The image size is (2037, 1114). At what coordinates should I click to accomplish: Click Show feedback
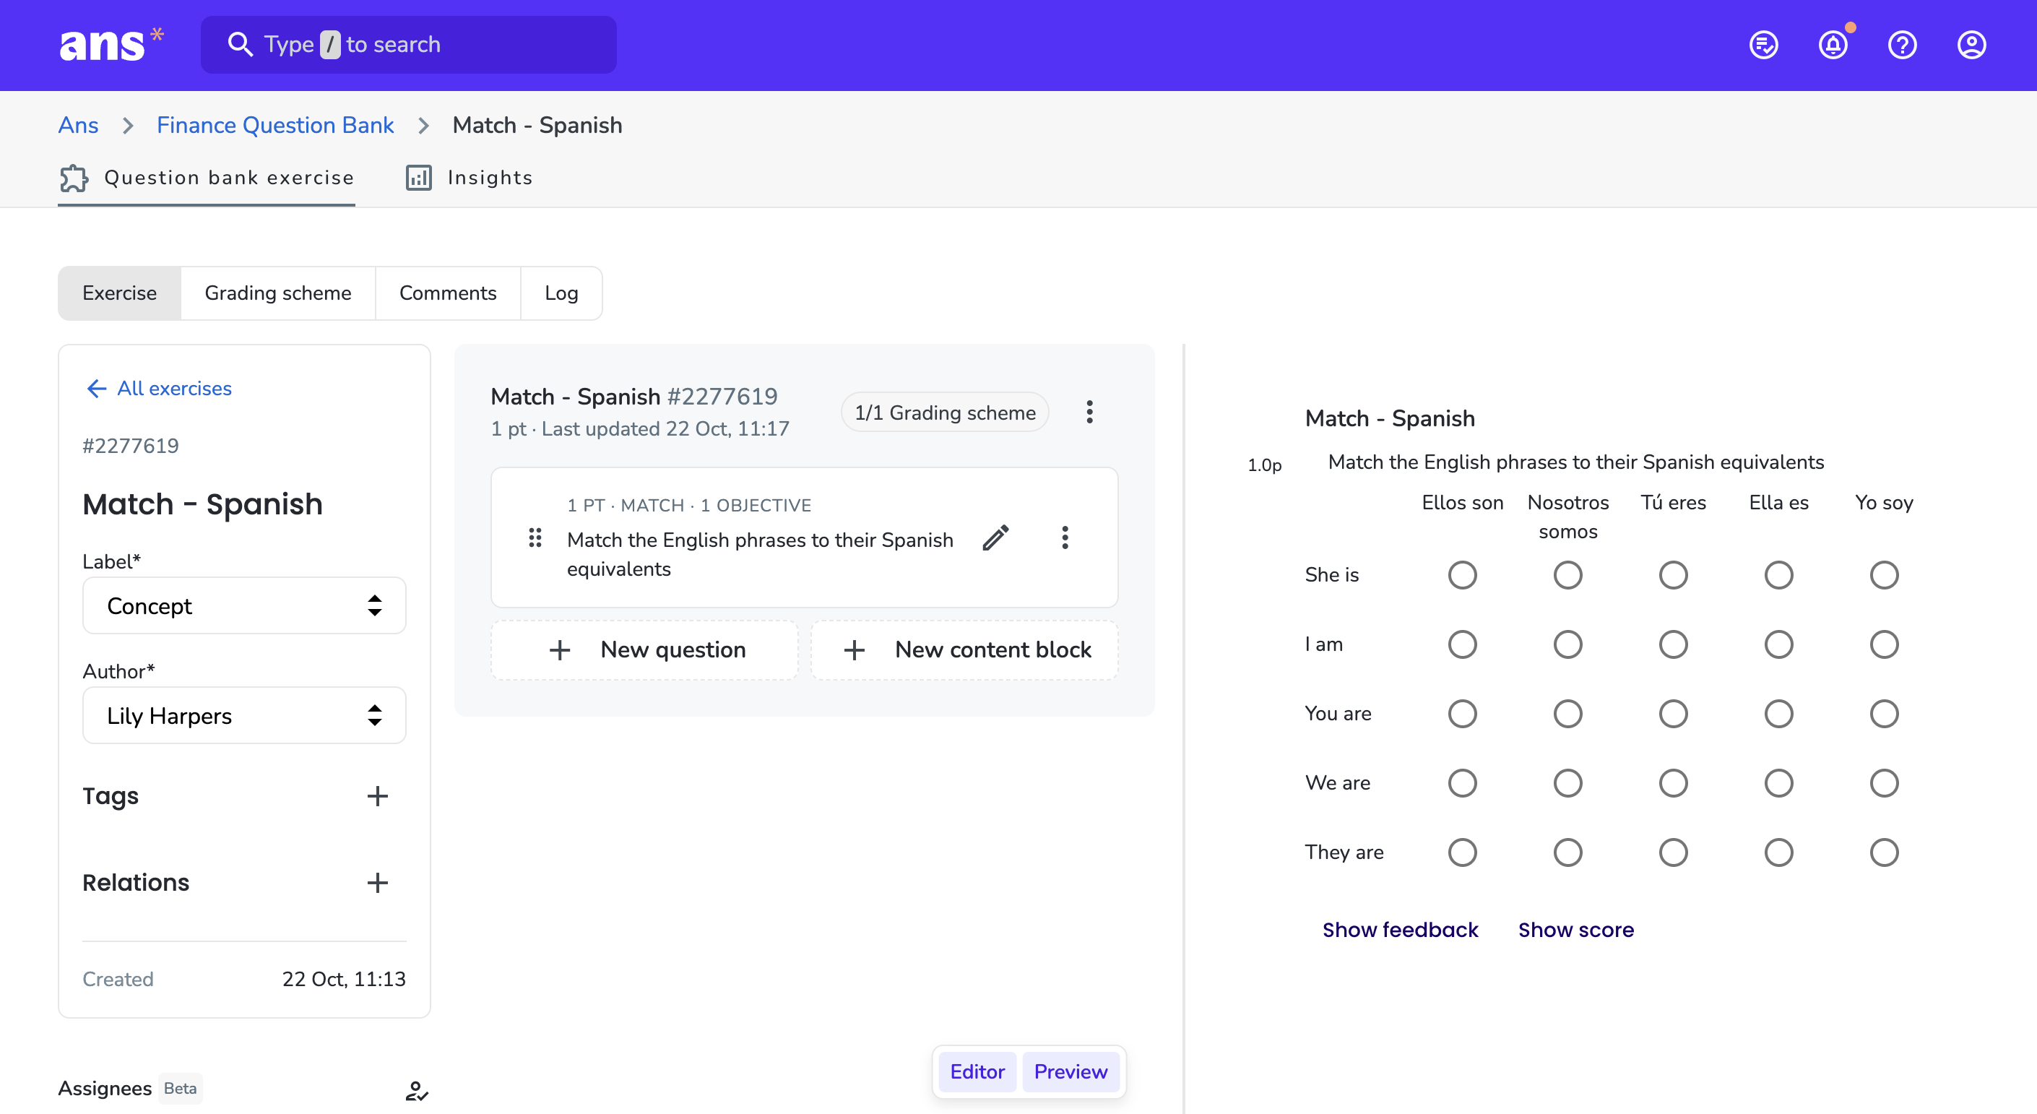pos(1400,930)
